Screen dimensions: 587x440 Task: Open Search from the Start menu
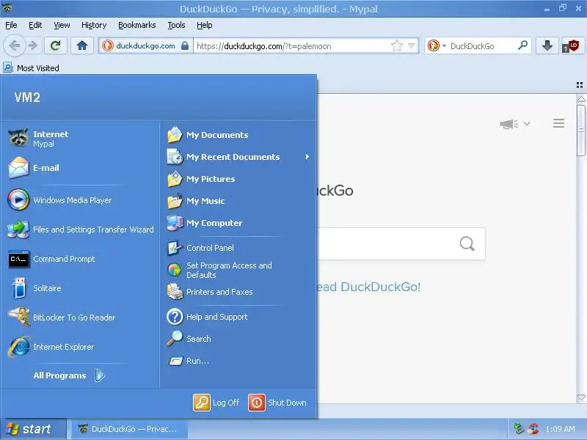(239, 339)
